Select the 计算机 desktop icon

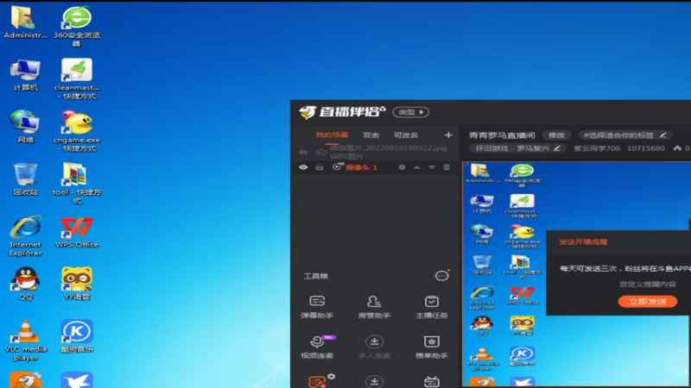click(26, 75)
